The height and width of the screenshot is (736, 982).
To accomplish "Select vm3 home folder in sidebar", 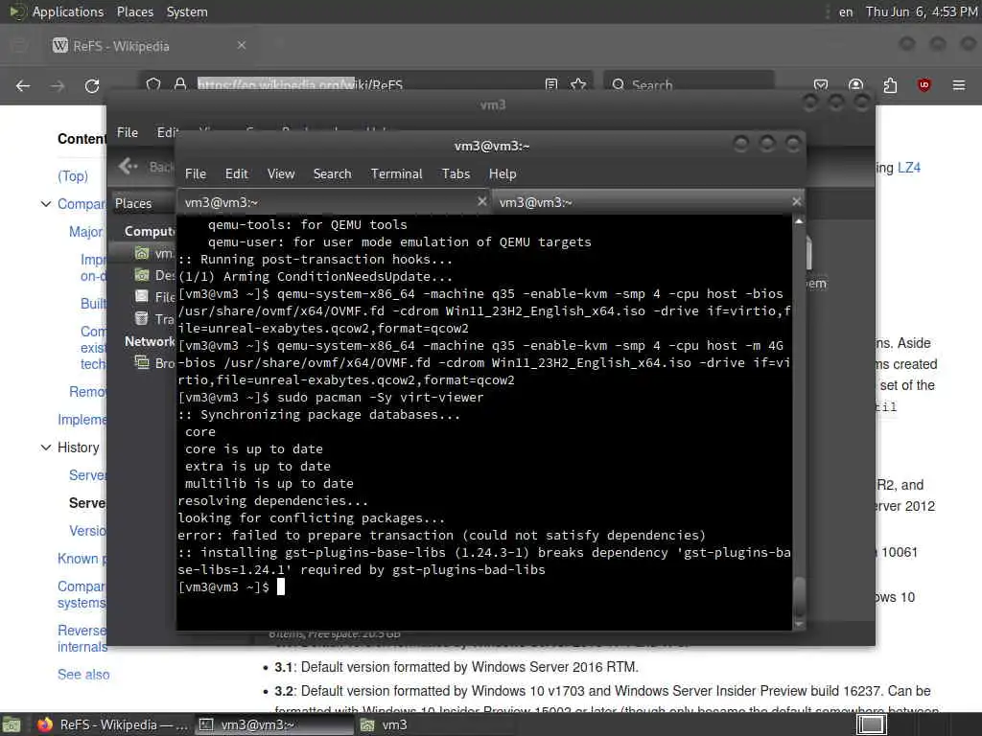I will [142, 253].
